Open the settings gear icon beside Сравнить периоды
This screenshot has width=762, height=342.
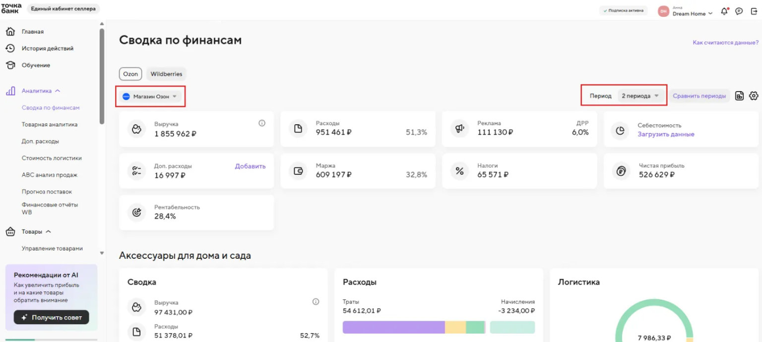(x=754, y=96)
